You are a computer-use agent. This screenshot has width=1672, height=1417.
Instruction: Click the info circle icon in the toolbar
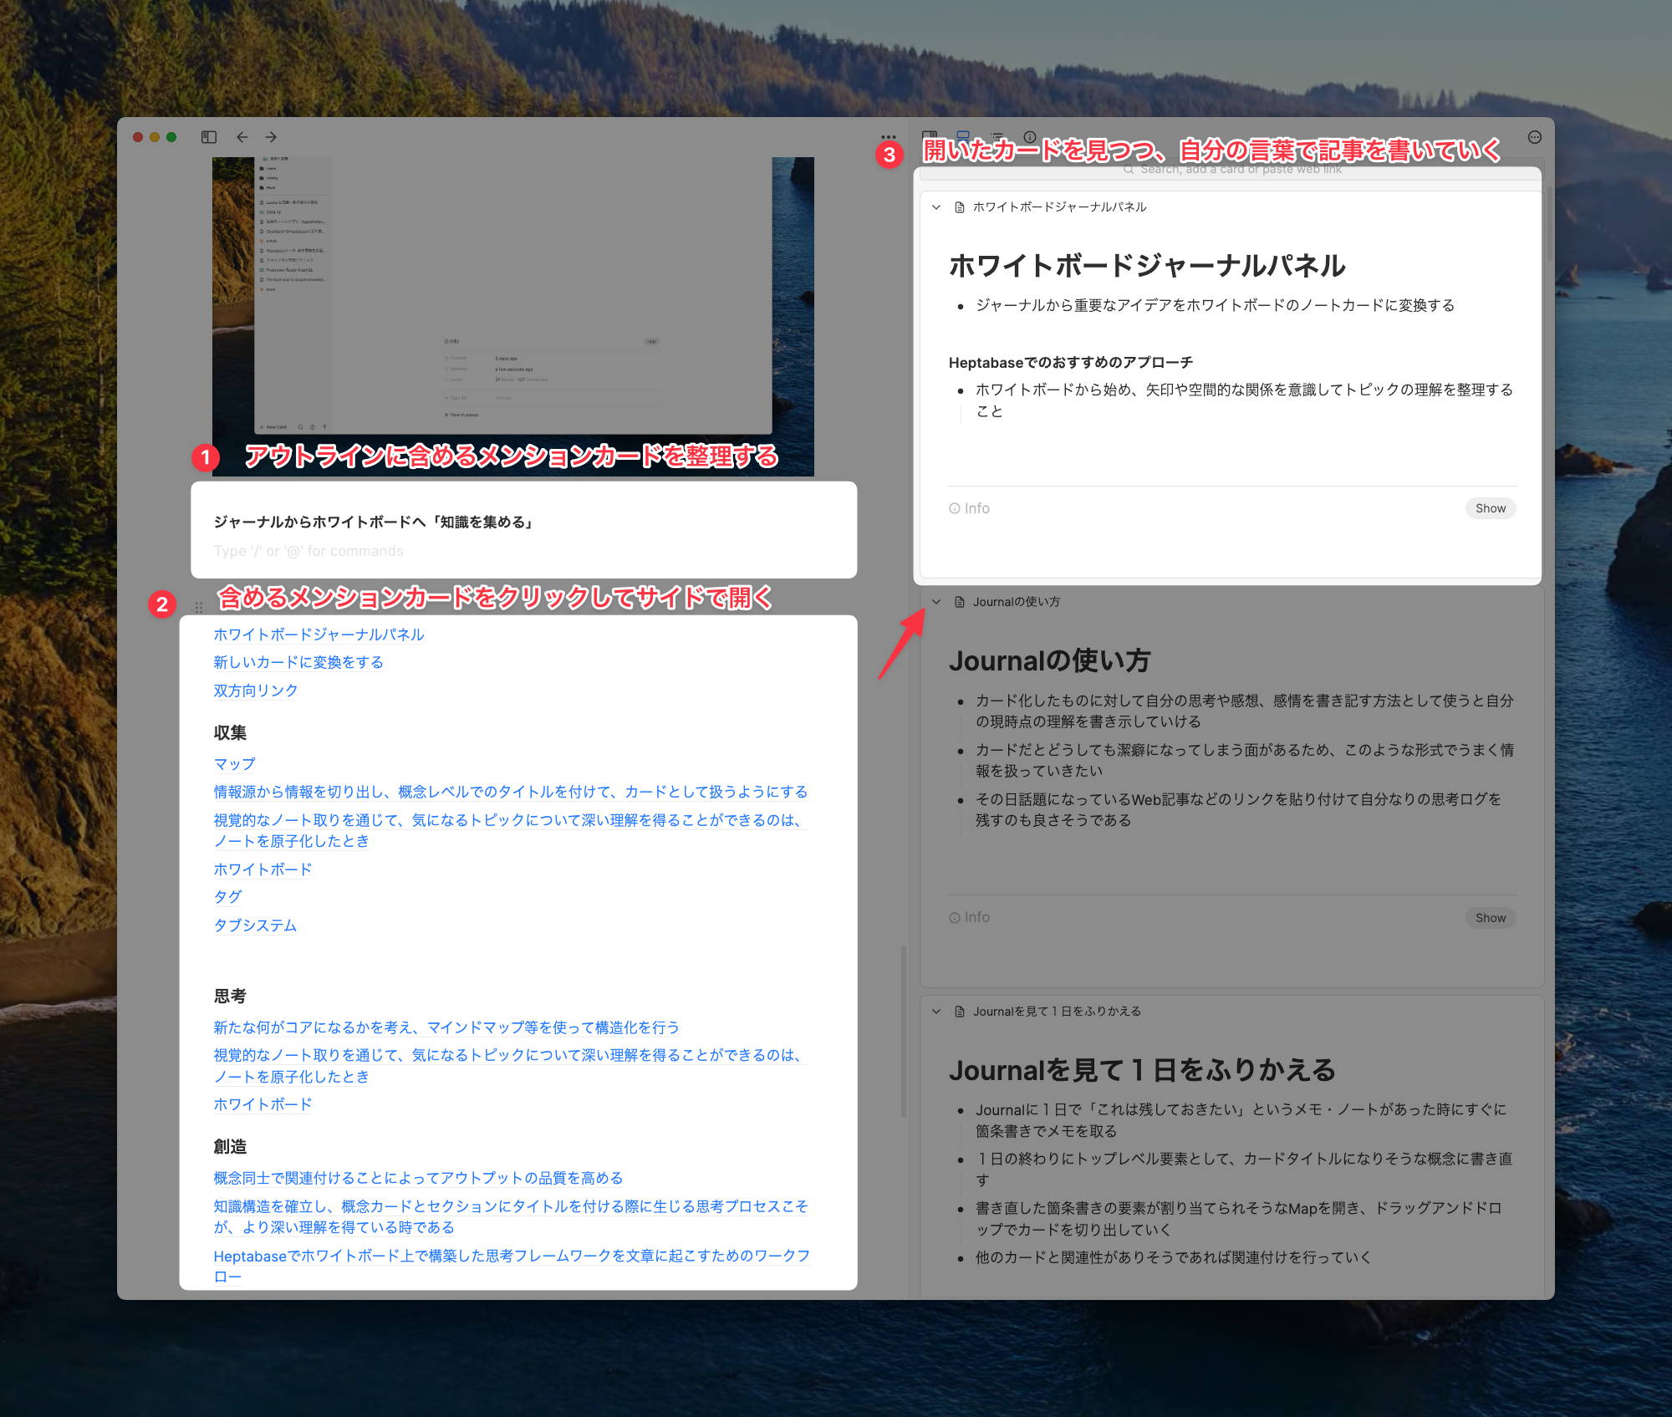pyautogui.click(x=1030, y=135)
